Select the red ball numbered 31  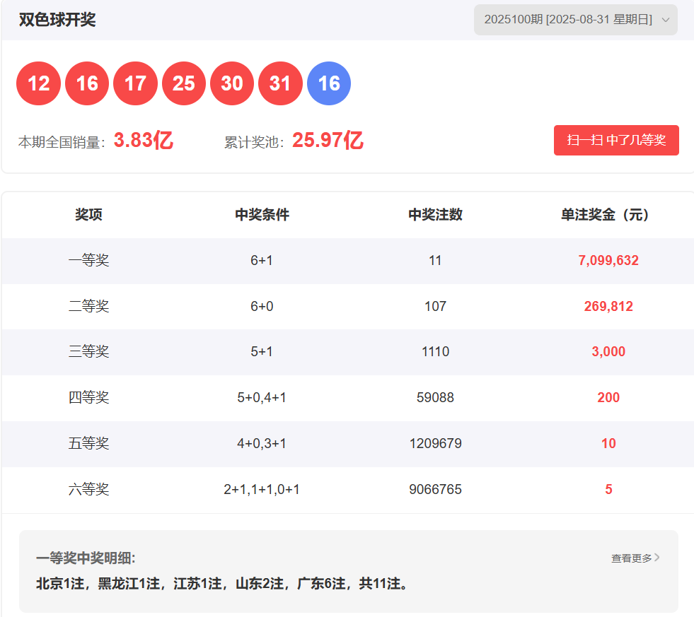pyautogui.click(x=280, y=83)
